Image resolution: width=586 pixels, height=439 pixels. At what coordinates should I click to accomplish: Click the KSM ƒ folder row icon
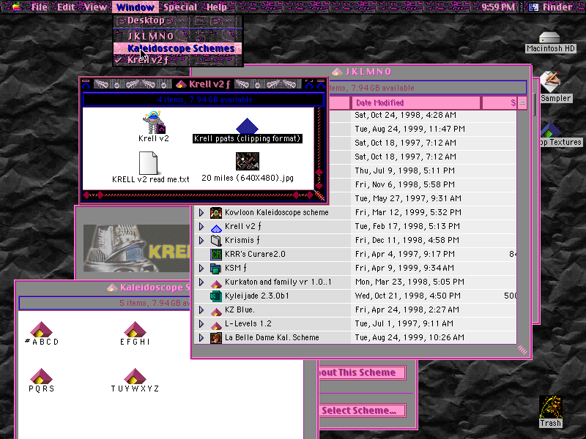point(216,268)
